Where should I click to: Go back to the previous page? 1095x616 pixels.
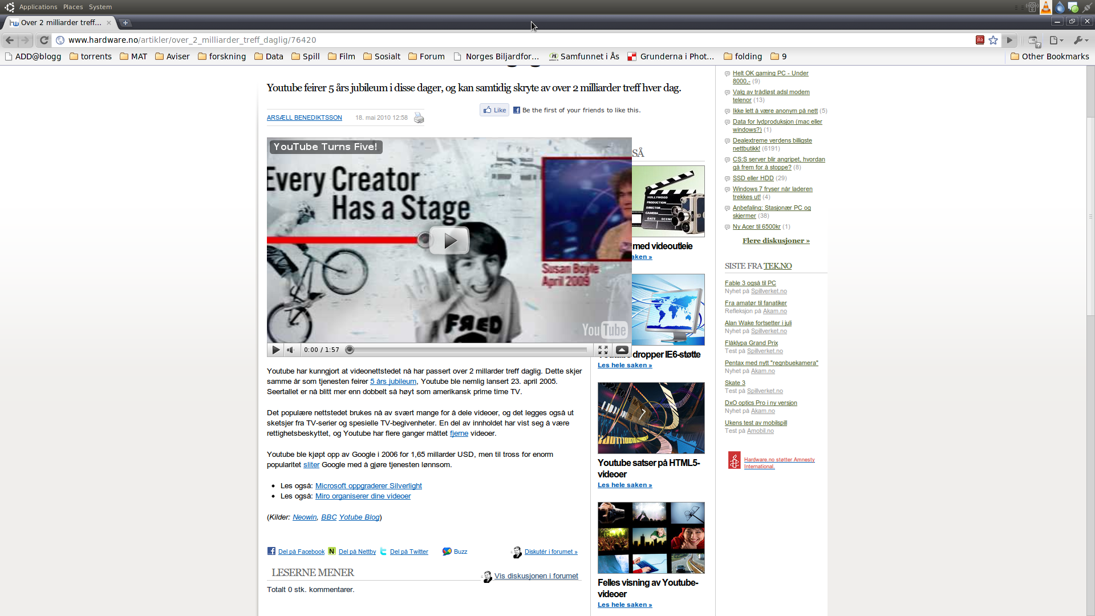click(x=10, y=40)
